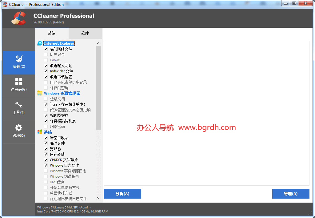
Task: Open the 选项(O) gear icon
Action: [x=18, y=128]
